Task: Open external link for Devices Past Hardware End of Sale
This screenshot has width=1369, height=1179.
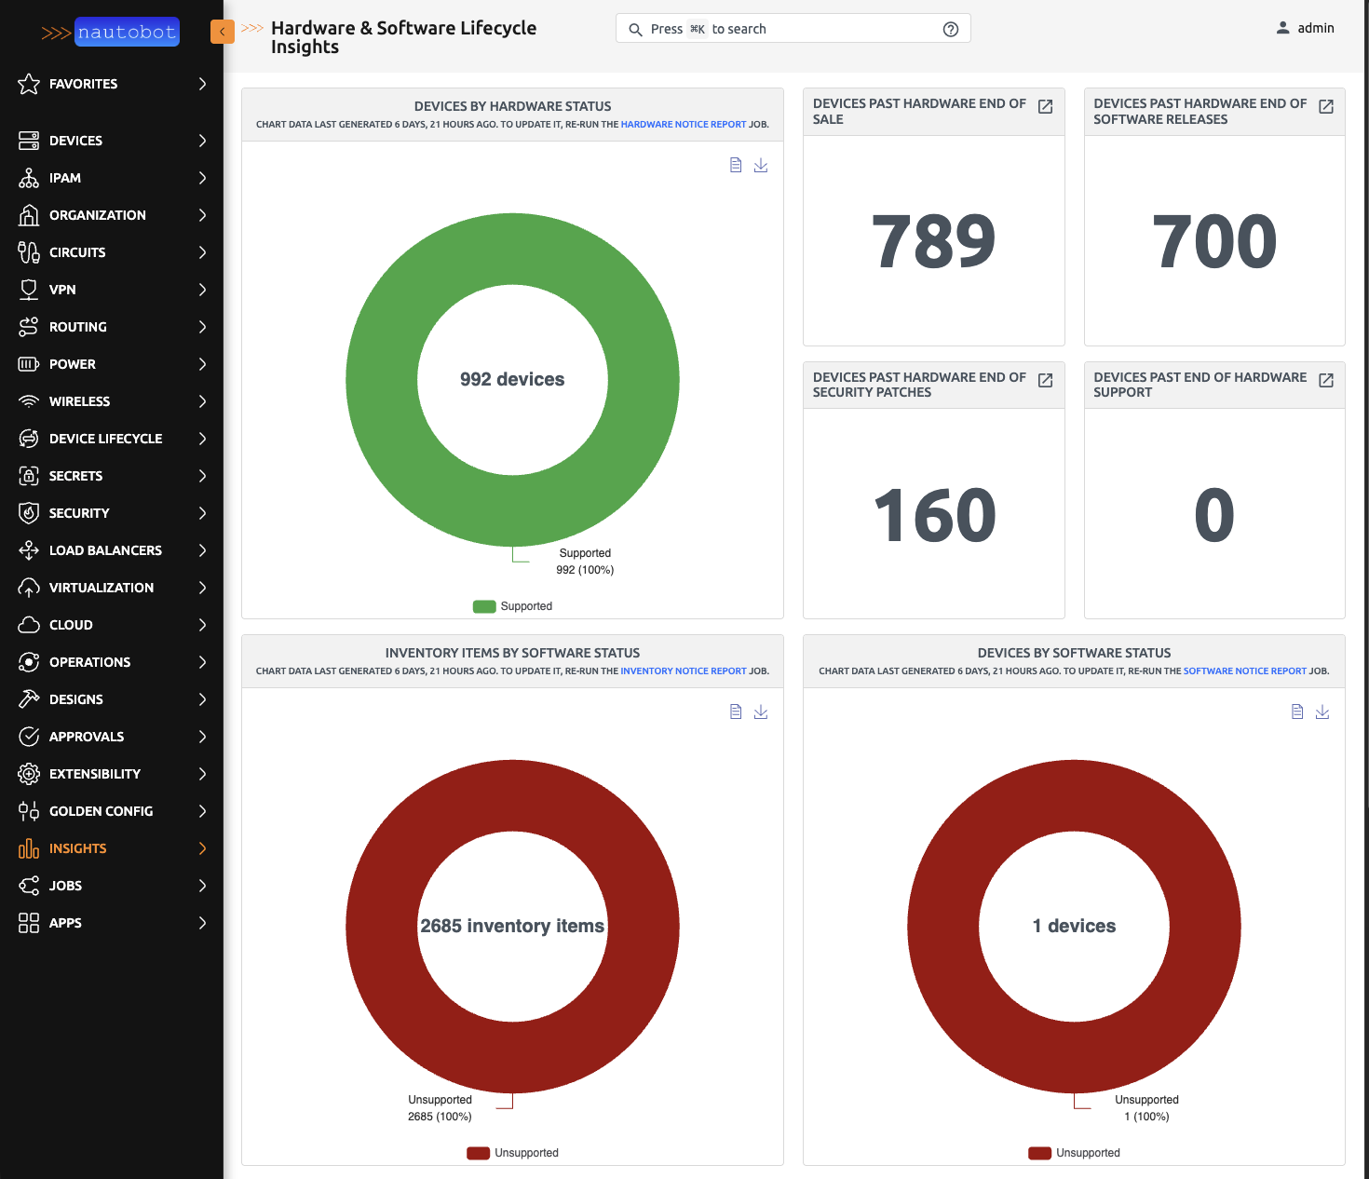Action: (1045, 107)
